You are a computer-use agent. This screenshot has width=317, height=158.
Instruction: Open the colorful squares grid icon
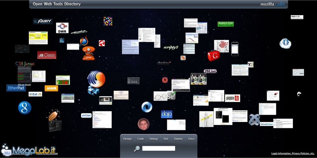click(x=108, y=21)
